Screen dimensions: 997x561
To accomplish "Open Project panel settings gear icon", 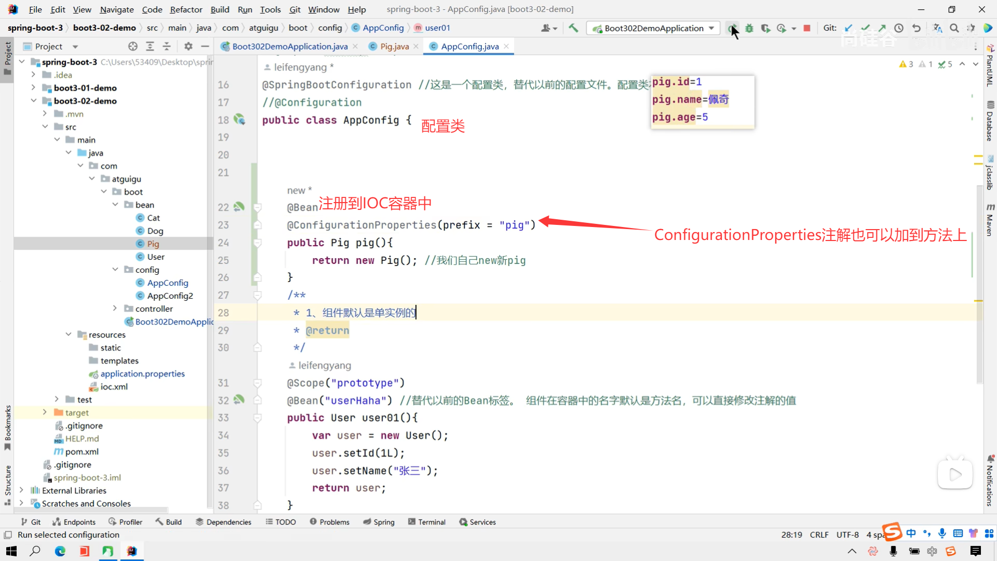I will (x=188, y=46).
